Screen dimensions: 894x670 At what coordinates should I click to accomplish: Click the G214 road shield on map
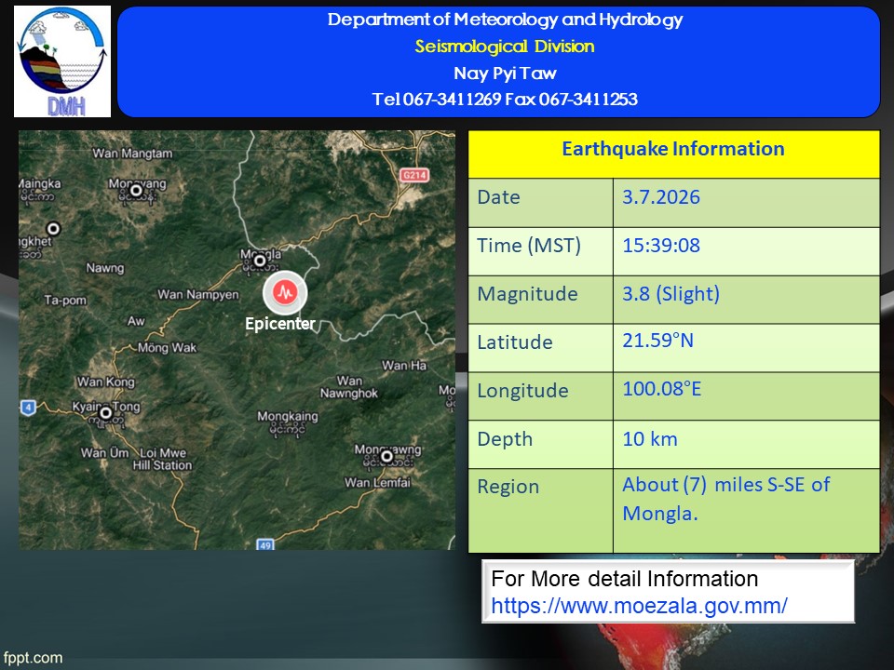tap(413, 175)
